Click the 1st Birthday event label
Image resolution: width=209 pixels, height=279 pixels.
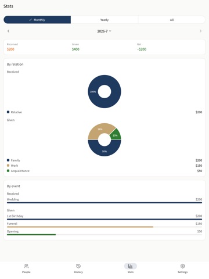click(x=15, y=216)
